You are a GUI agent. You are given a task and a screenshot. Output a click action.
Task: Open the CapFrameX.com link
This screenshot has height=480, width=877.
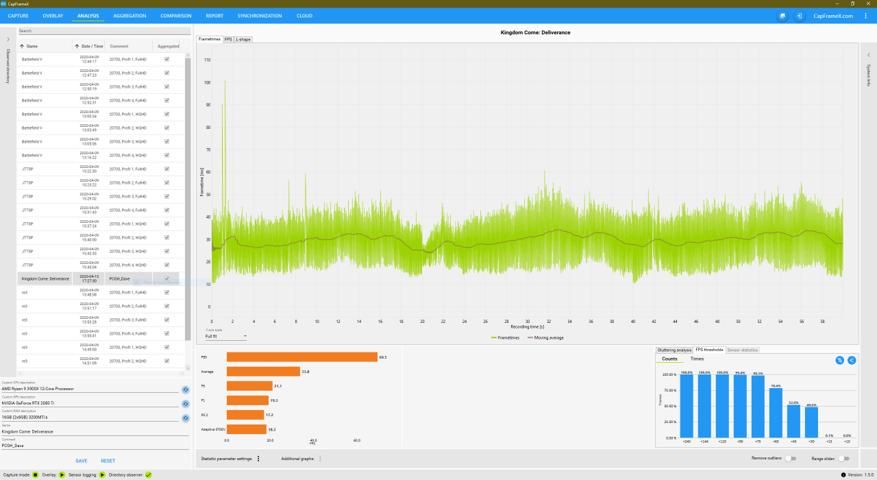tap(833, 15)
